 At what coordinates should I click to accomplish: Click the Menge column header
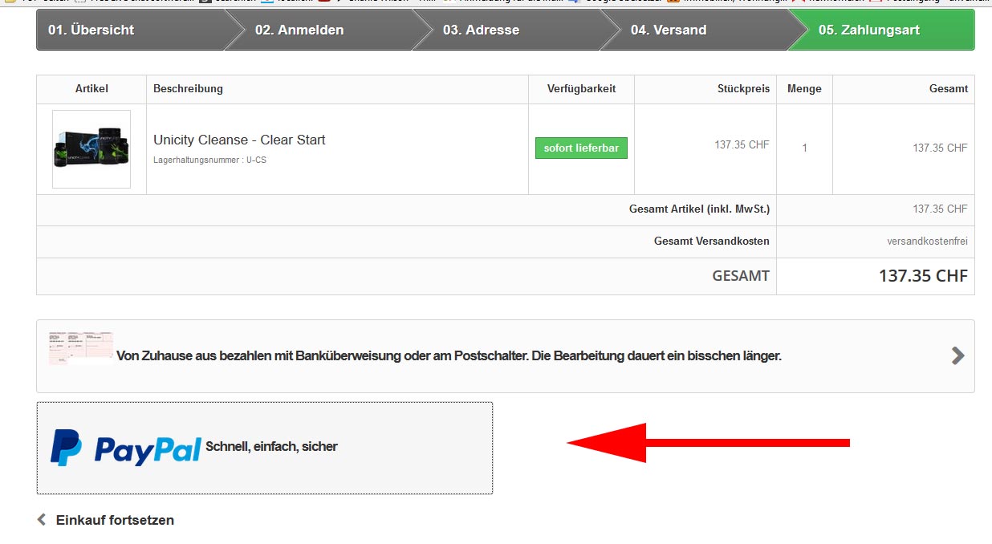pyautogui.click(x=804, y=89)
